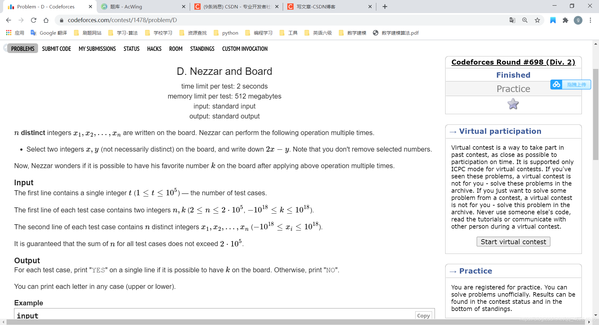
Task: Go to MY SUBMISSIONS
Action: pyautogui.click(x=97, y=49)
